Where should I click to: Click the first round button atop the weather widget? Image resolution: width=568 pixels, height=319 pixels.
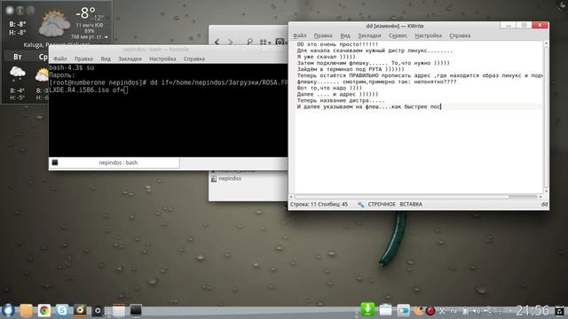(10, 11)
